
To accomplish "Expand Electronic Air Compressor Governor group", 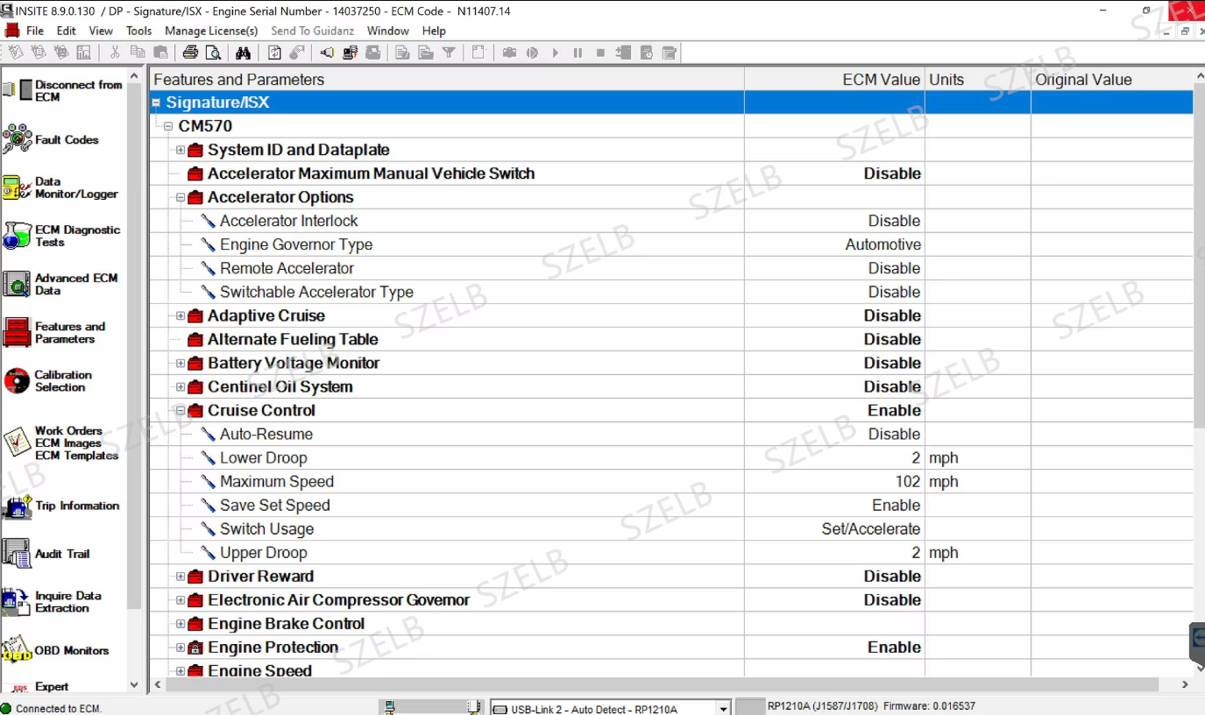I will click(181, 600).
